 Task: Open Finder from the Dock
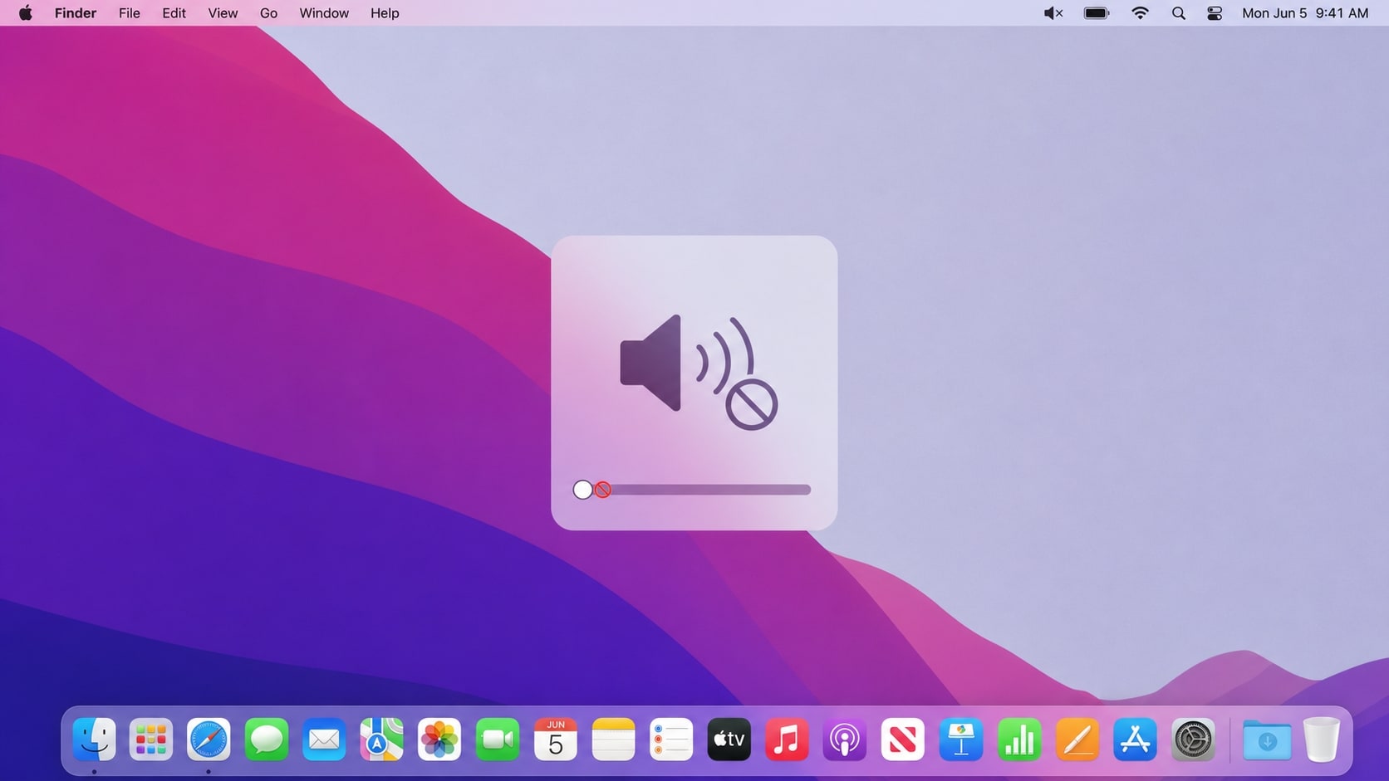pyautogui.click(x=94, y=739)
